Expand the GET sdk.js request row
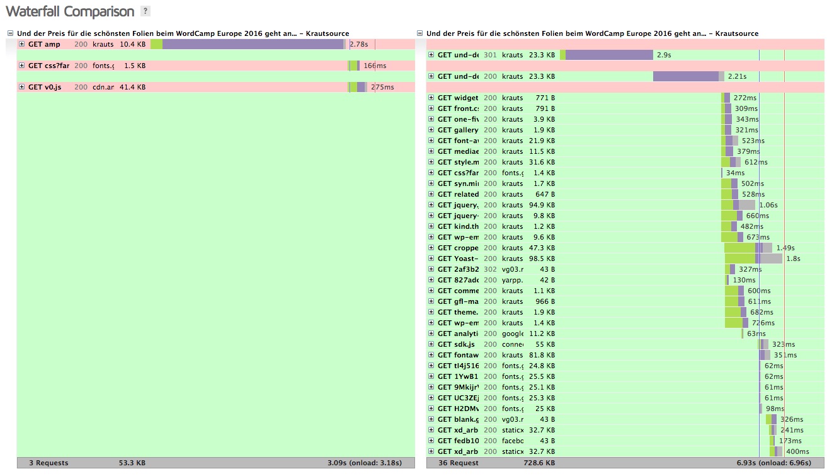The height and width of the screenshot is (476, 827). click(x=431, y=344)
